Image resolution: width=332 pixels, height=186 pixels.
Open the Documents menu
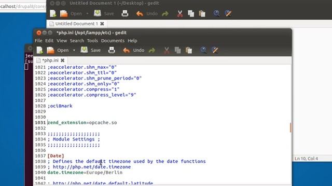coord(113,41)
